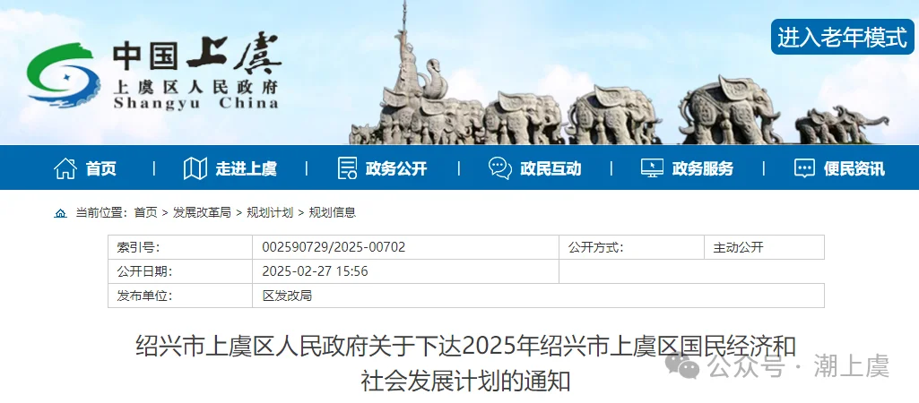This screenshot has width=919, height=403.
Task: Open the 发展改革局 breadcrumb link
Action: (x=202, y=212)
